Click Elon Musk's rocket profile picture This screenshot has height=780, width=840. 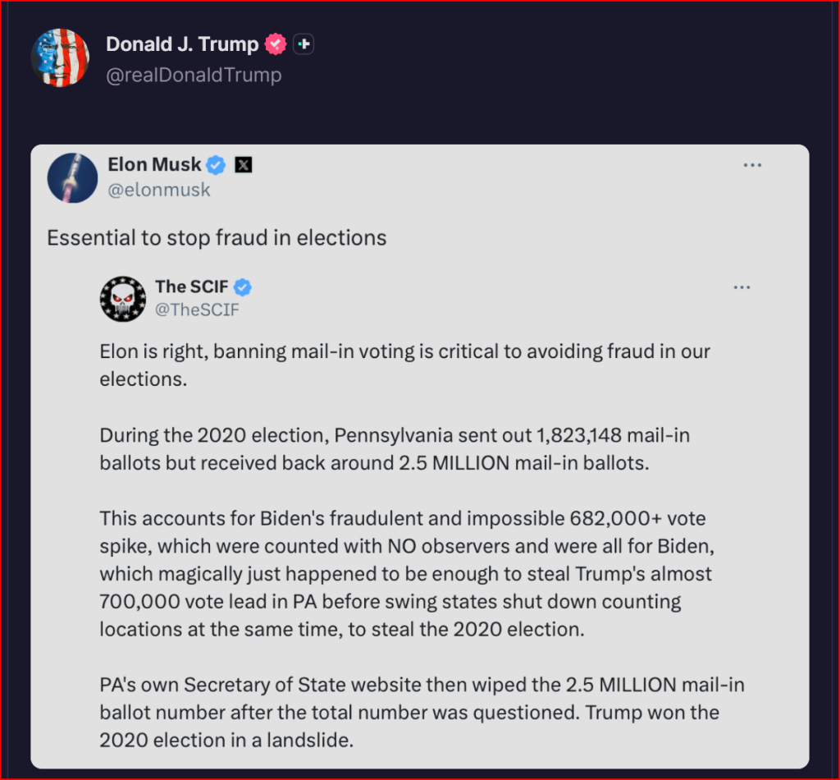[x=72, y=177]
